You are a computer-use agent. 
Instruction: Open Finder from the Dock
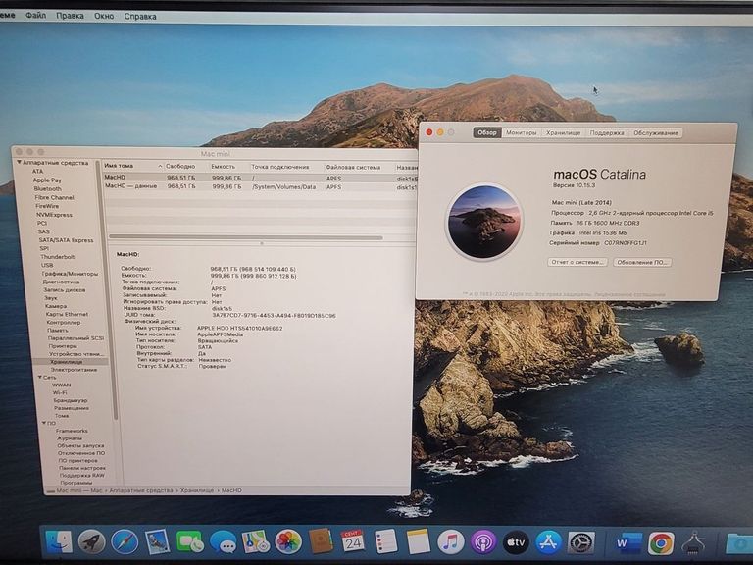[x=59, y=542]
